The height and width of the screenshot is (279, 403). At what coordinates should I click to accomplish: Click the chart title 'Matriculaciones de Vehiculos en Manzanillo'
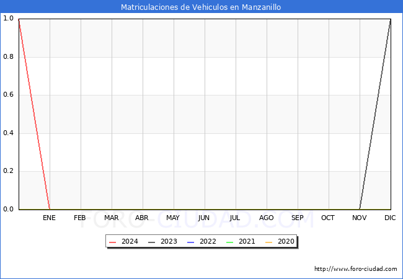(201, 7)
